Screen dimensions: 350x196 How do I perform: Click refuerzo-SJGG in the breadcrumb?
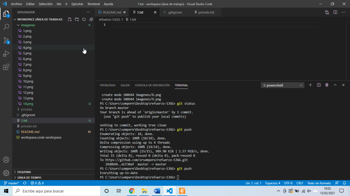click(x=109, y=19)
